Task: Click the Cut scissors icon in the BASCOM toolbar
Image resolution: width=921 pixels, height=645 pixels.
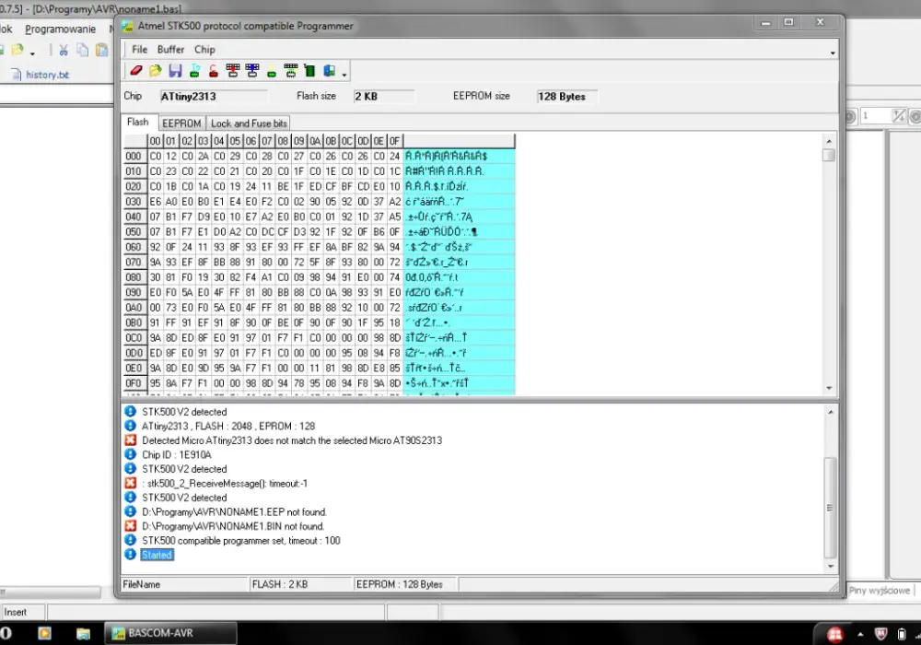Action: [x=64, y=51]
